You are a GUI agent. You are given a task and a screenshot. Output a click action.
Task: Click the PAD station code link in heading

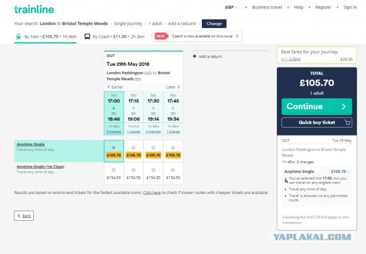pos(148,73)
